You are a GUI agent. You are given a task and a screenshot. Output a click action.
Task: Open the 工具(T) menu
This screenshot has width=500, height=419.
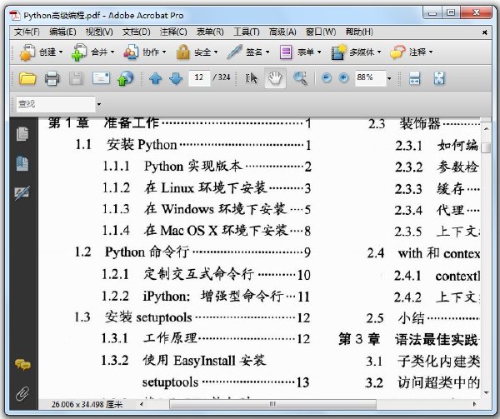pyautogui.click(x=247, y=32)
